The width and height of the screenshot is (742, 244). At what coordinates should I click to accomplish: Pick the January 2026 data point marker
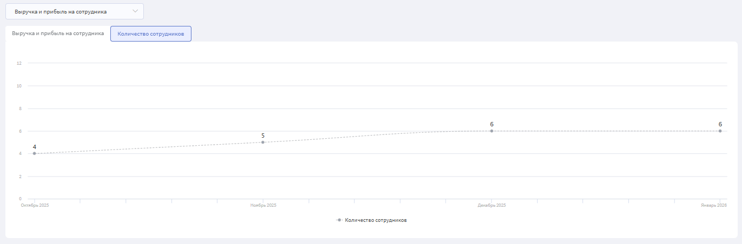[720, 131]
